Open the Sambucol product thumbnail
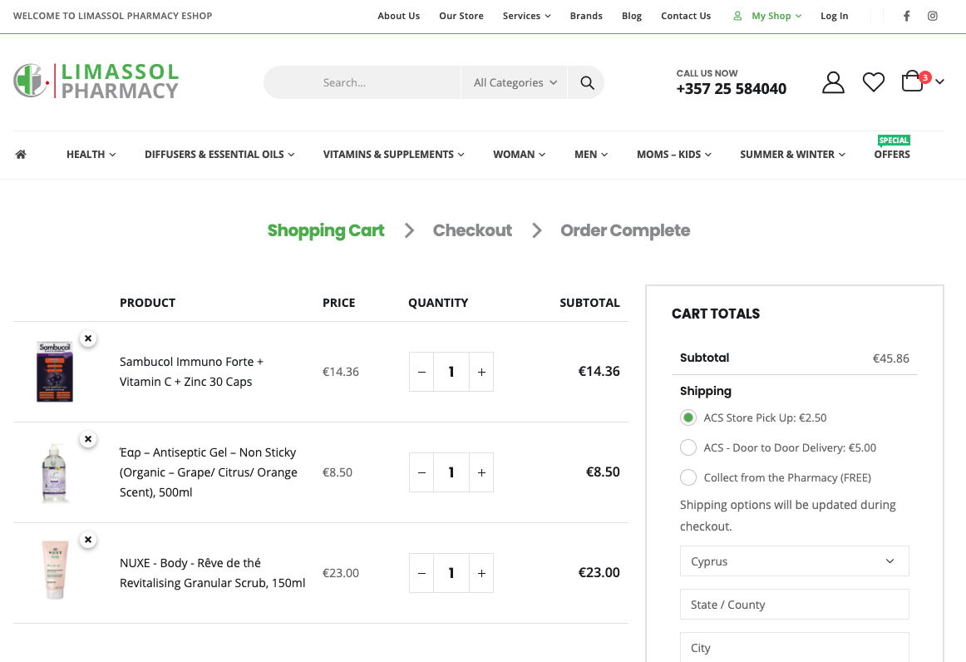The height and width of the screenshot is (662, 966). [x=55, y=372]
